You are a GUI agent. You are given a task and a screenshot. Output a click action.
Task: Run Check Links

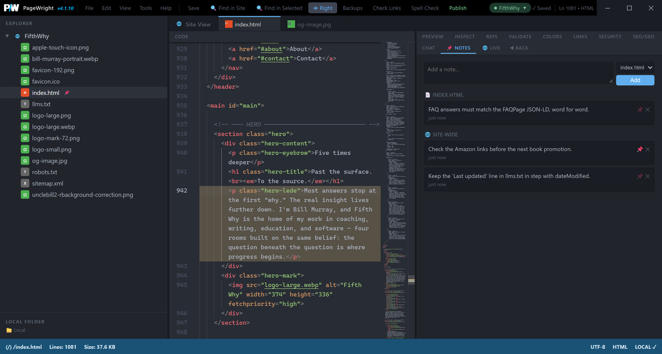387,8
